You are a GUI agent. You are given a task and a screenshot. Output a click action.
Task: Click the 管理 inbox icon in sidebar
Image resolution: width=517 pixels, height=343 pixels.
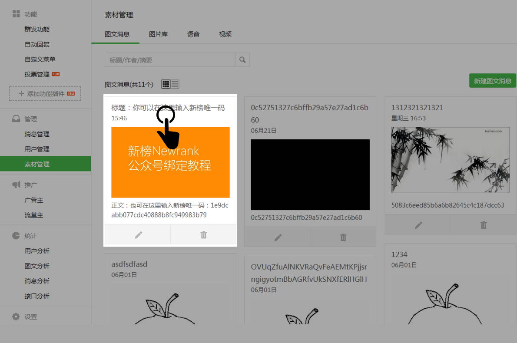(x=16, y=119)
